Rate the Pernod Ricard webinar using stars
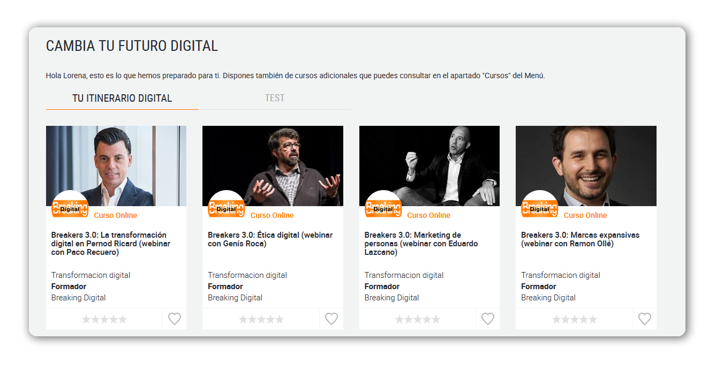This screenshot has width=716, height=370. pos(104,320)
